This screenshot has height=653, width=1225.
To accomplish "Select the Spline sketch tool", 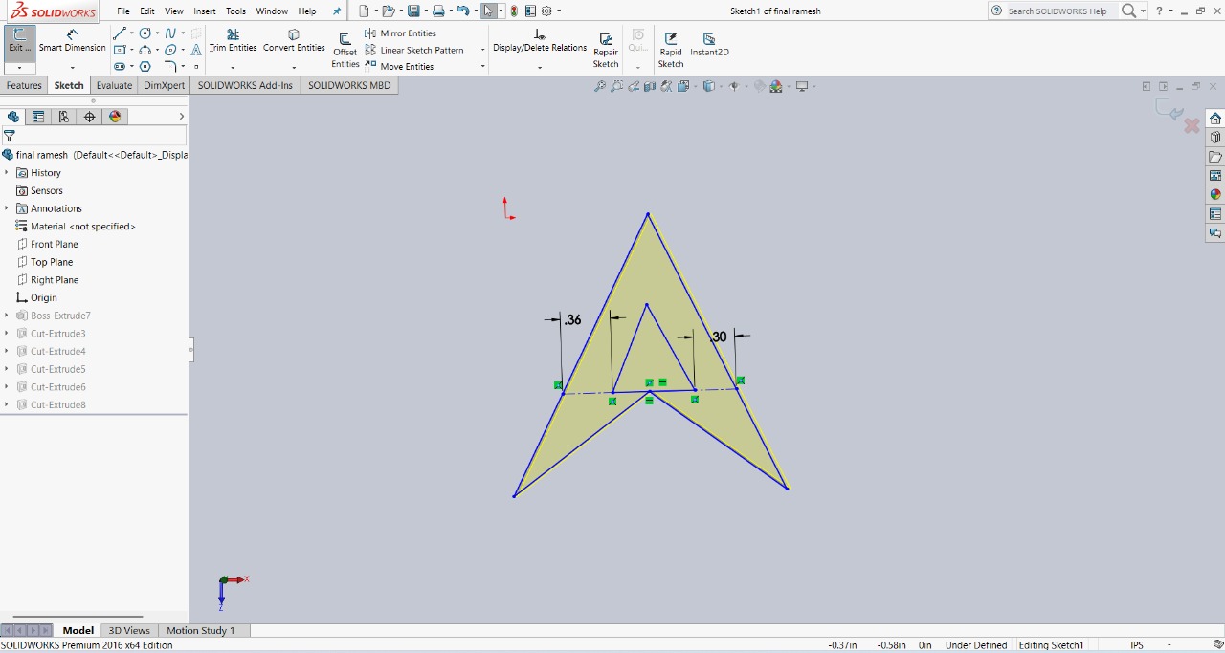I will pyautogui.click(x=170, y=33).
